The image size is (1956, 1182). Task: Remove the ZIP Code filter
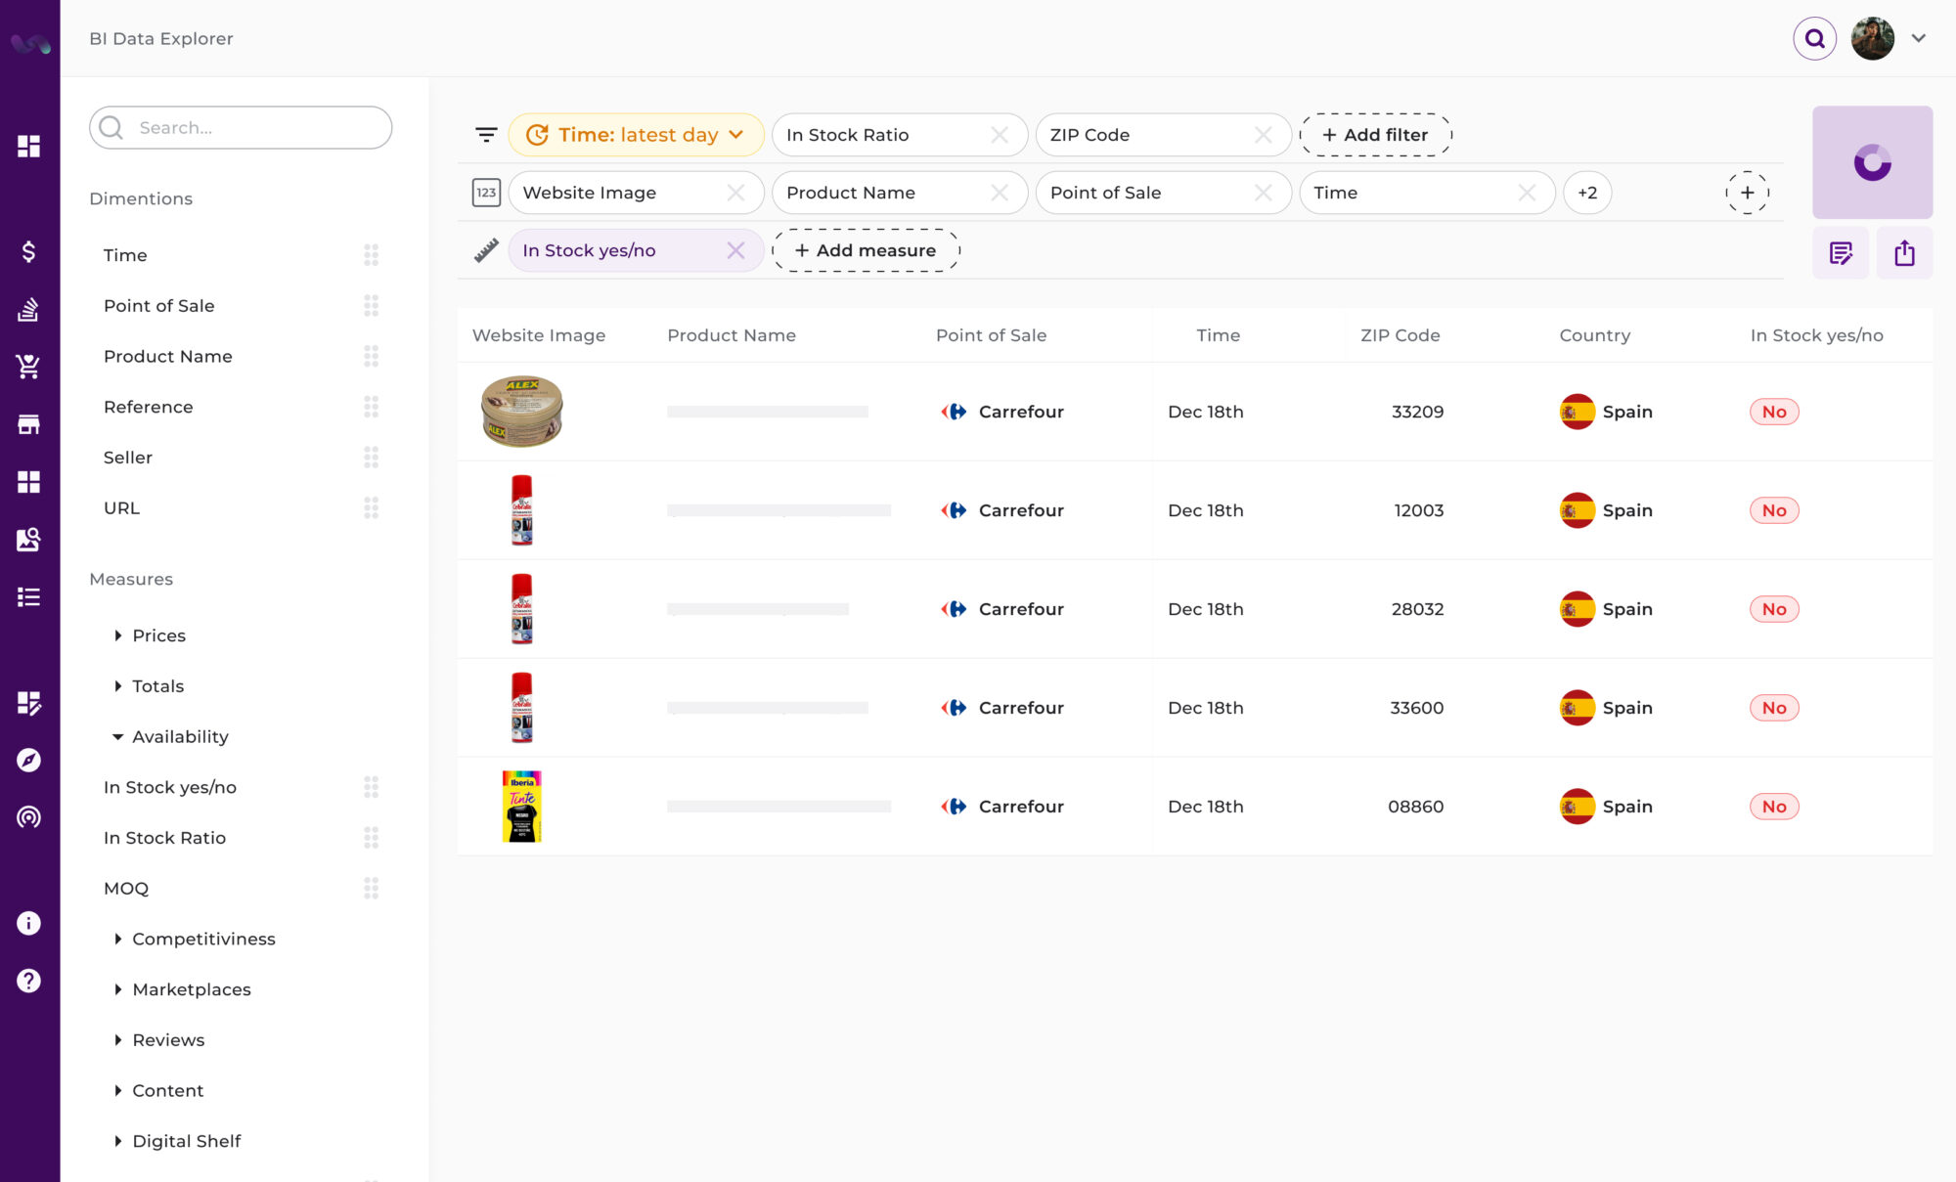1265,134
